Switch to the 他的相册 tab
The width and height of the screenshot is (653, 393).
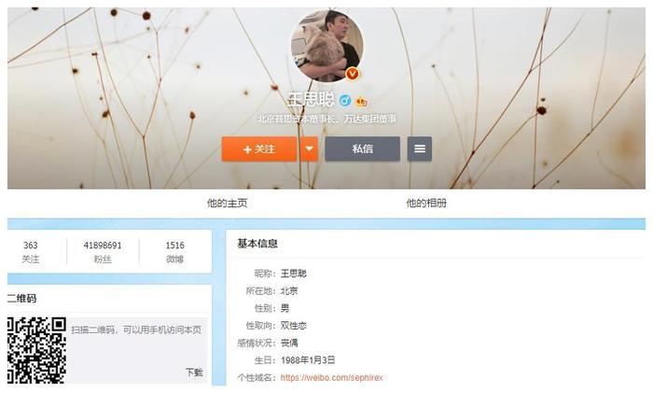click(426, 204)
